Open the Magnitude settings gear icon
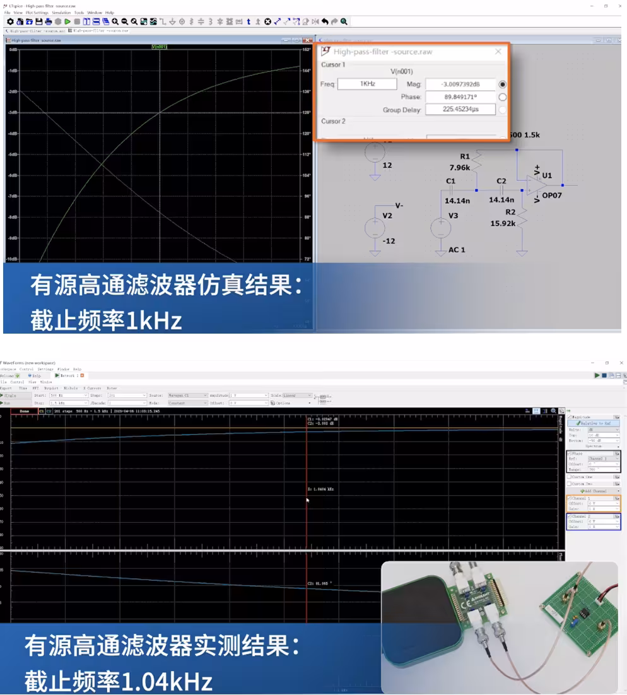 coord(618,417)
